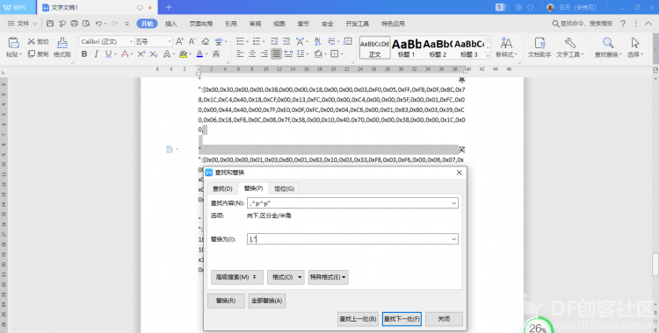Switch to the Go To (定位) dialog tab

point(284,188)
